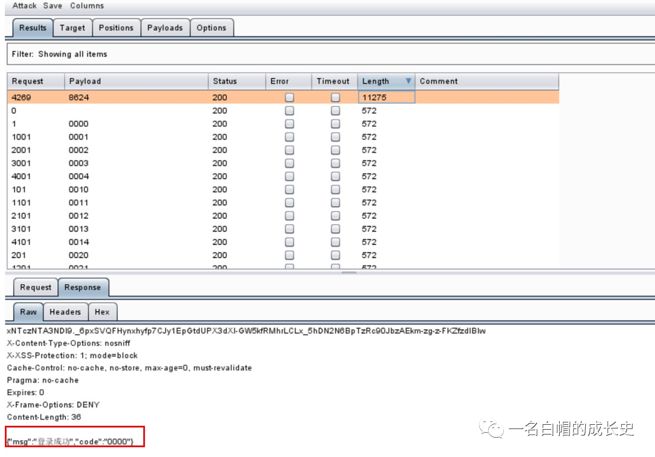655x457 pixels.
Task: Toggle Error checkbox for payload 8624
Action: click(289, 97)
